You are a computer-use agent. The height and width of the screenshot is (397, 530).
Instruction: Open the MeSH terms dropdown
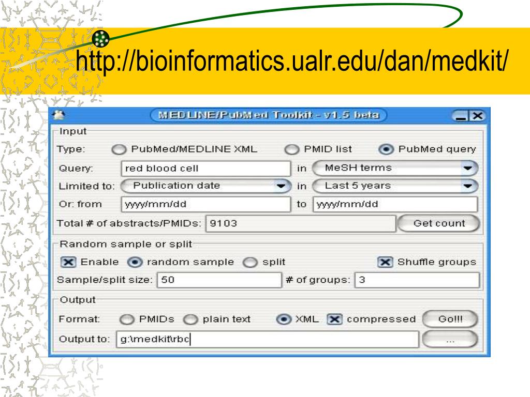click(395, 168)
